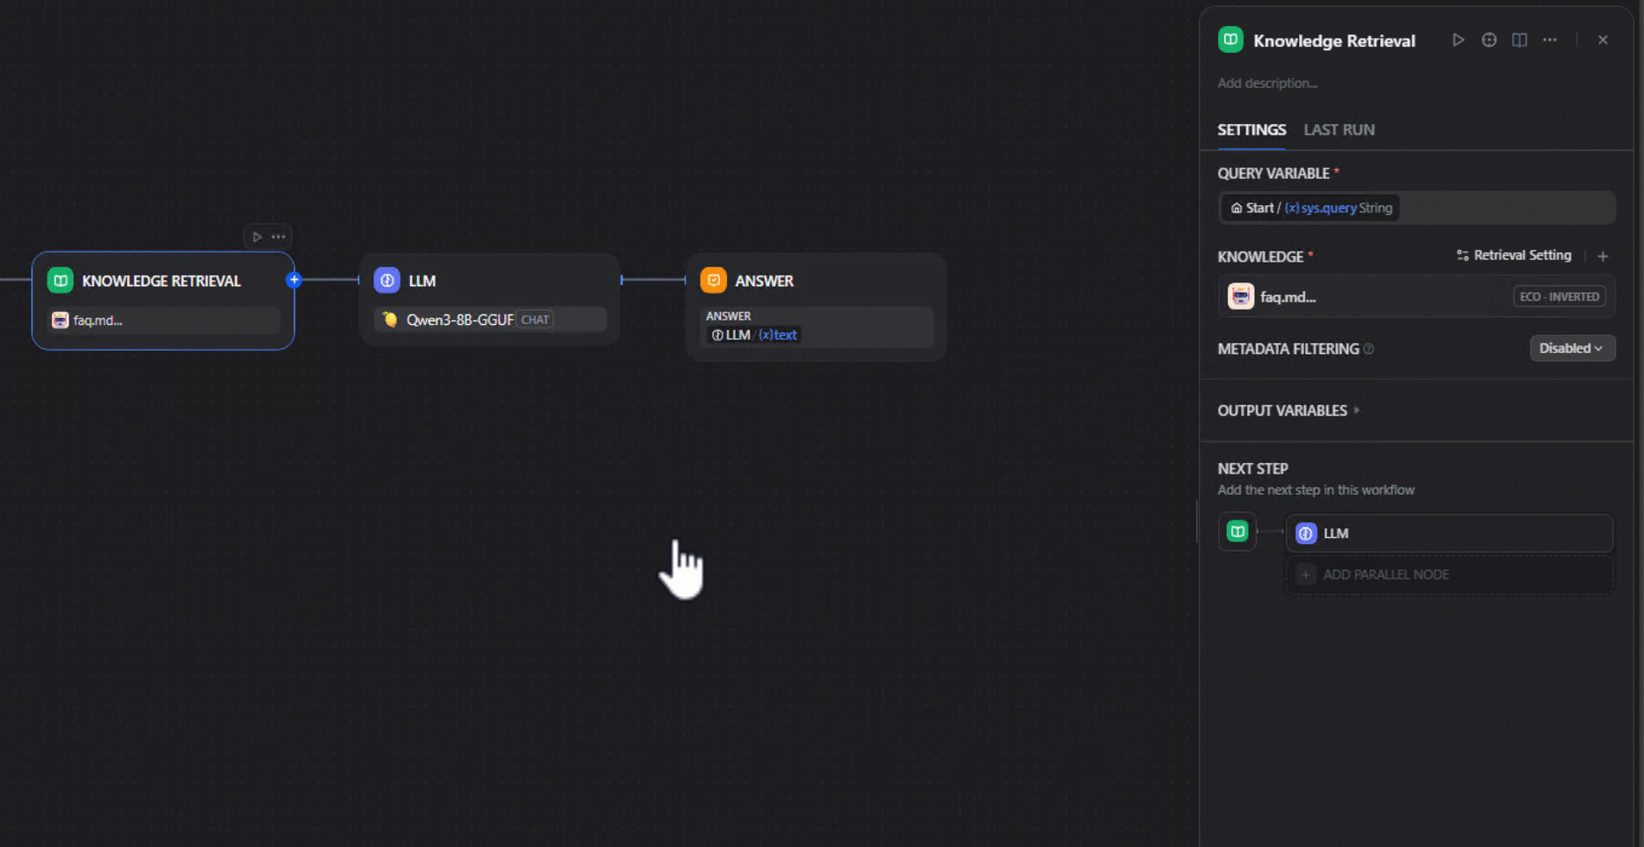
Task: Select the LLM next step entry
Action: click(1449, 534)
